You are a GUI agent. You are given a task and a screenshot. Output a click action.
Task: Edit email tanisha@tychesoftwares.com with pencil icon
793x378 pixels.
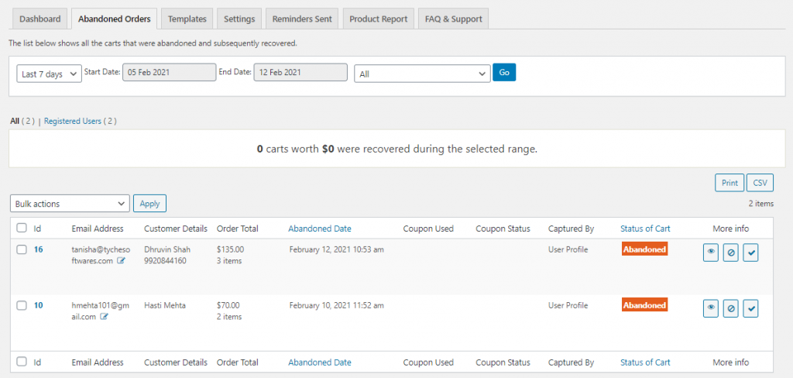point(120,261)
